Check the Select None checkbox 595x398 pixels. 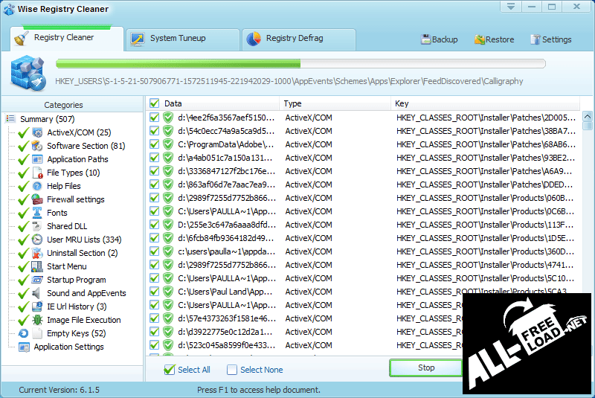[232, 370]
